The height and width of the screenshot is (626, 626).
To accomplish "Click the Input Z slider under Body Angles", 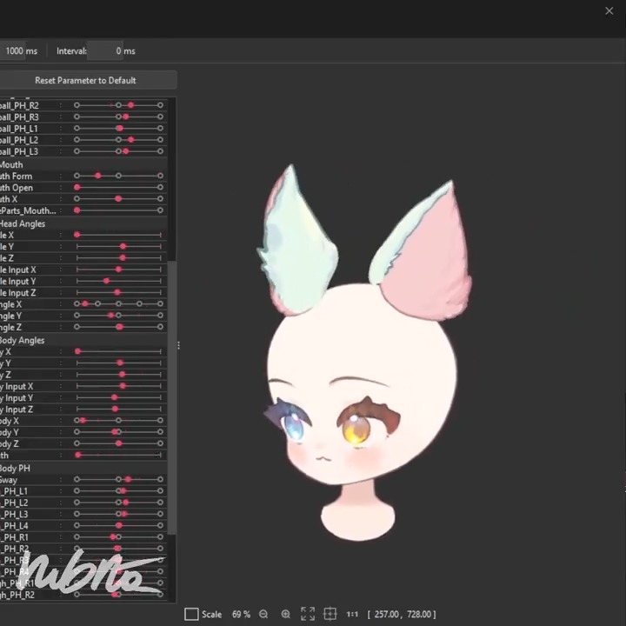I will tap(118, 410).
